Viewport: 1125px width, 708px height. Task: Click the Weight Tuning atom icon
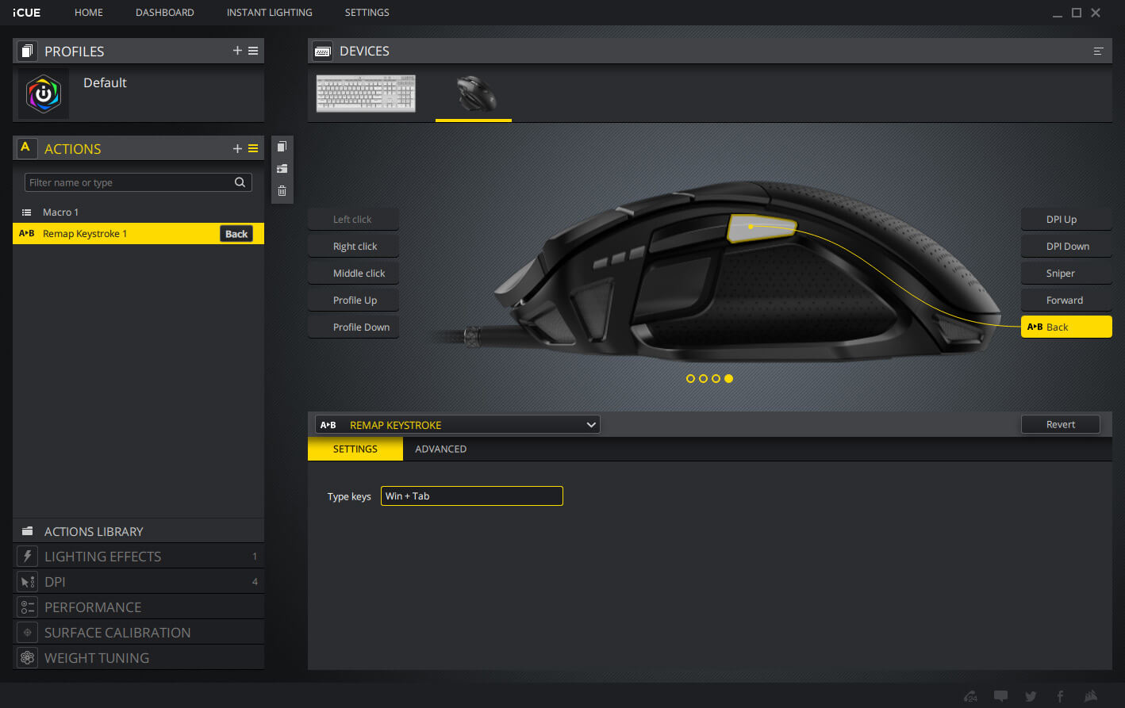[x=27, y=658]
